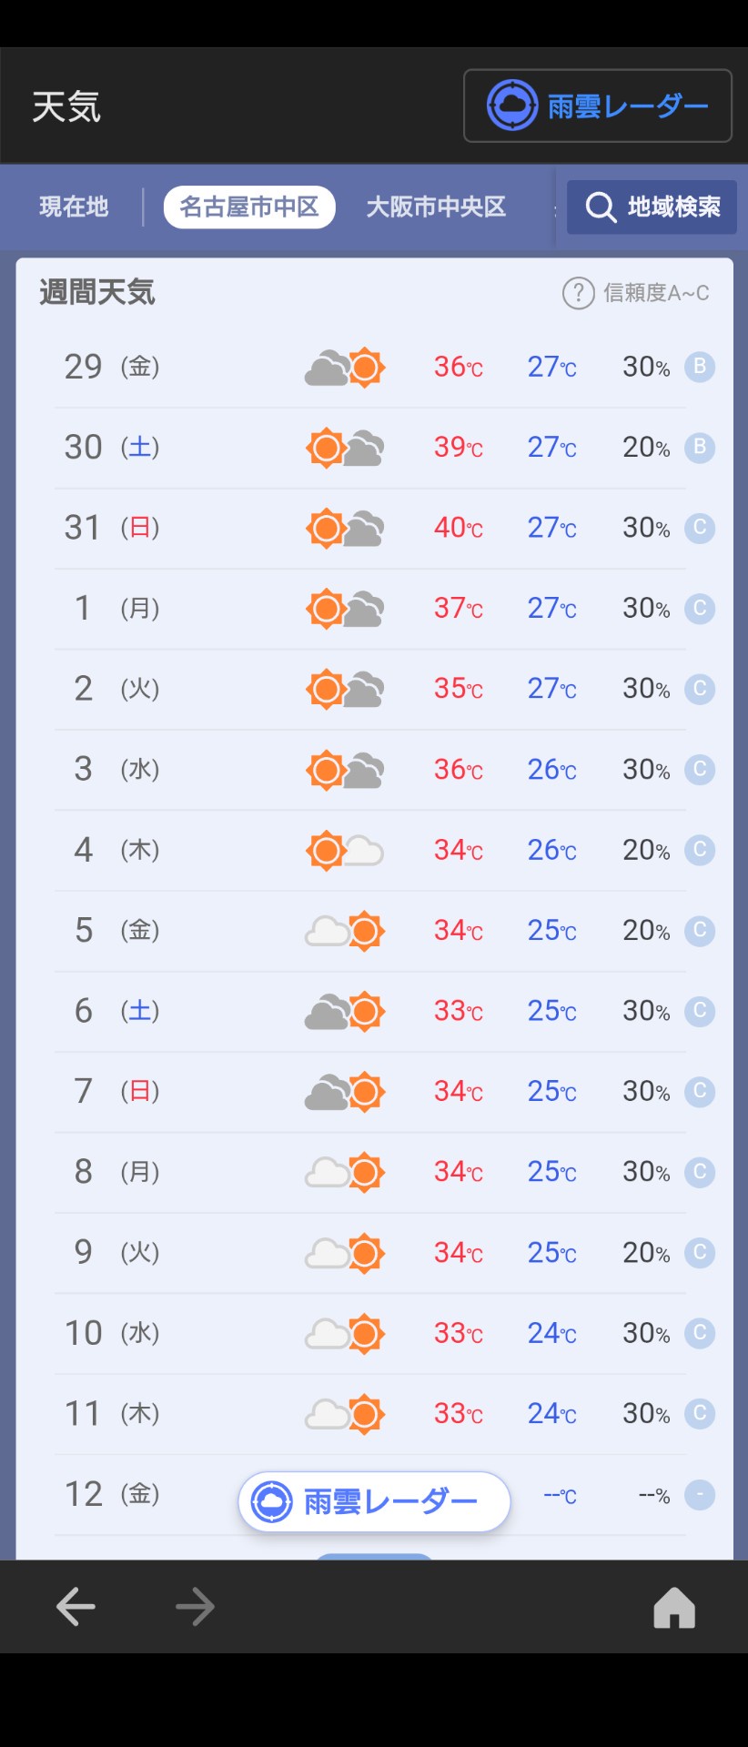Open the 地域検索 area search
The height and width of the screenshot is (1747, 748).
[x=652, y=207]
